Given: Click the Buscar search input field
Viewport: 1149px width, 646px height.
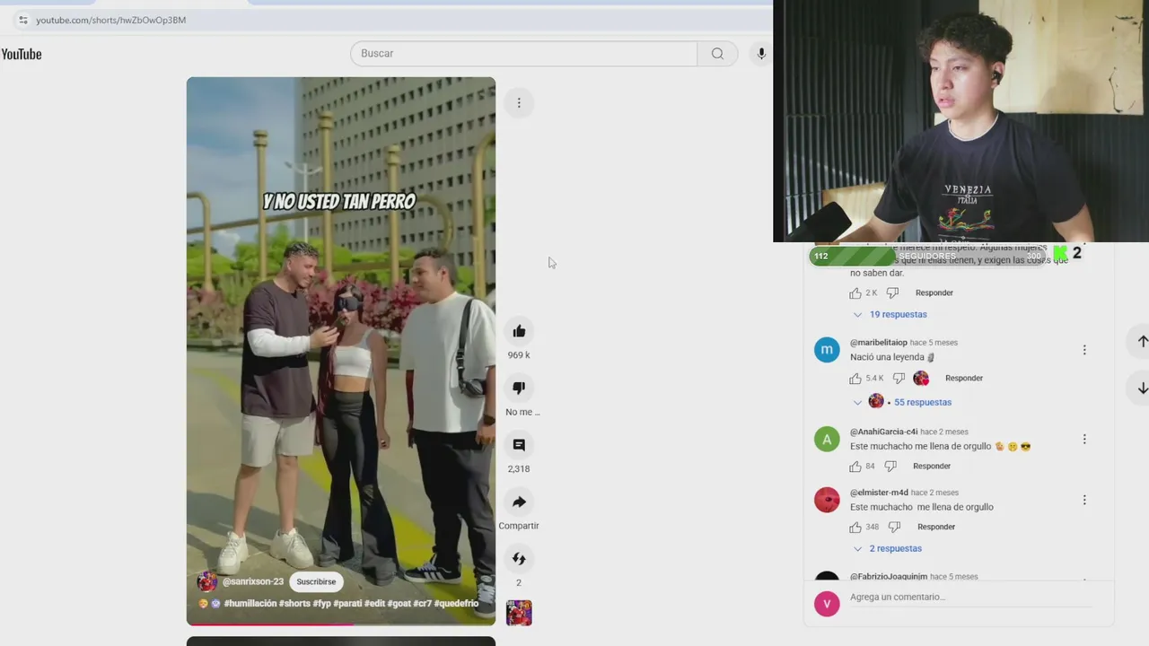Looking at the screenshot, I should pos(523,54).
